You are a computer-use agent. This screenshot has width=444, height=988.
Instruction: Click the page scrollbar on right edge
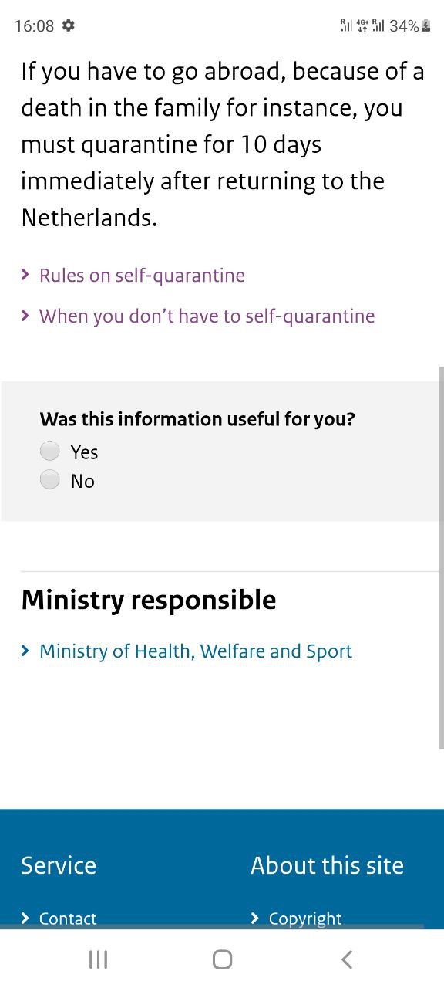(441, 557)
